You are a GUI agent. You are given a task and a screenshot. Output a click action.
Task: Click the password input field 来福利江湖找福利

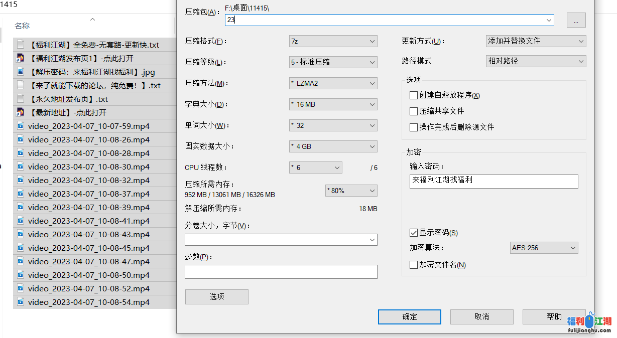click(493, 181)
